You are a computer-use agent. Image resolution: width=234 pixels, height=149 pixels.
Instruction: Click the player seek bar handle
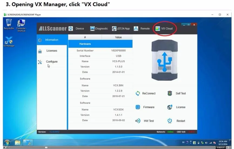click(x=46, y=148)
